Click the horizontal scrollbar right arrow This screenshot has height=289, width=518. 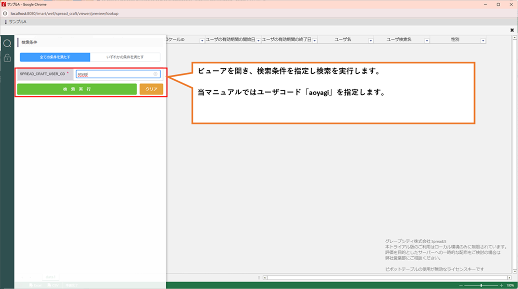509,278
